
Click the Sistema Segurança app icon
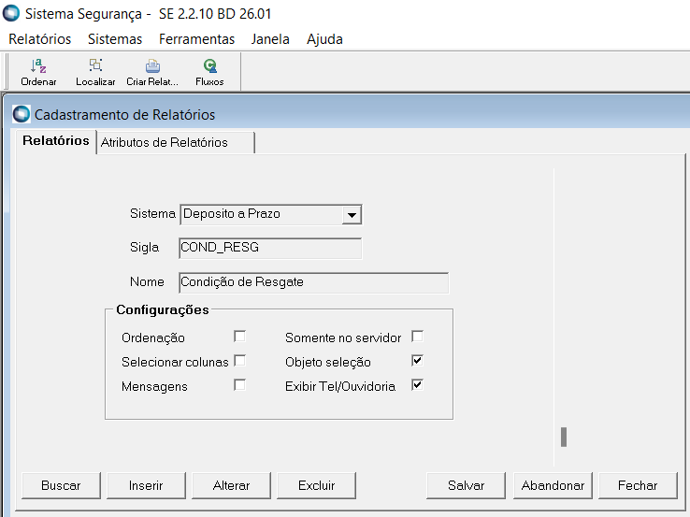(x=11, y=15)
